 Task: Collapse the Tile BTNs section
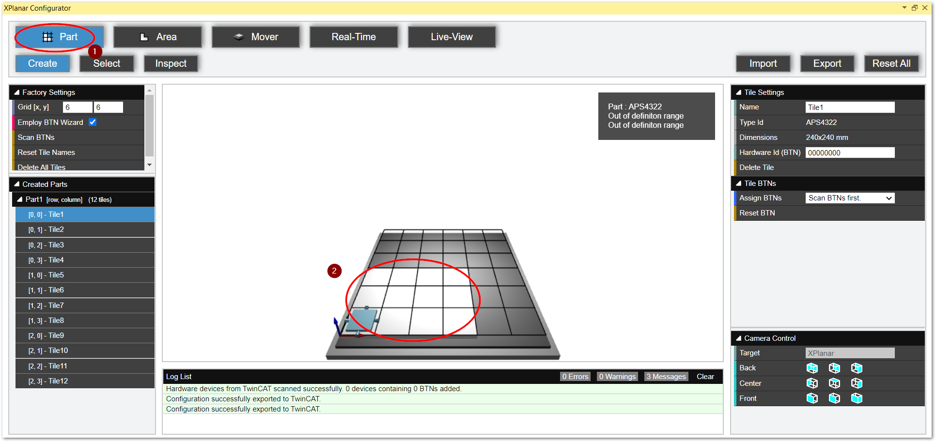(739, 183)
